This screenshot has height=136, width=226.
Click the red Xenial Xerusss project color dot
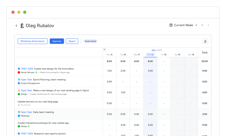pos(19,72)
